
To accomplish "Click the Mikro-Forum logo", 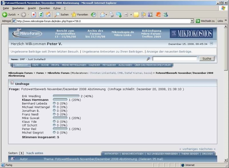I will coord(27,34).
